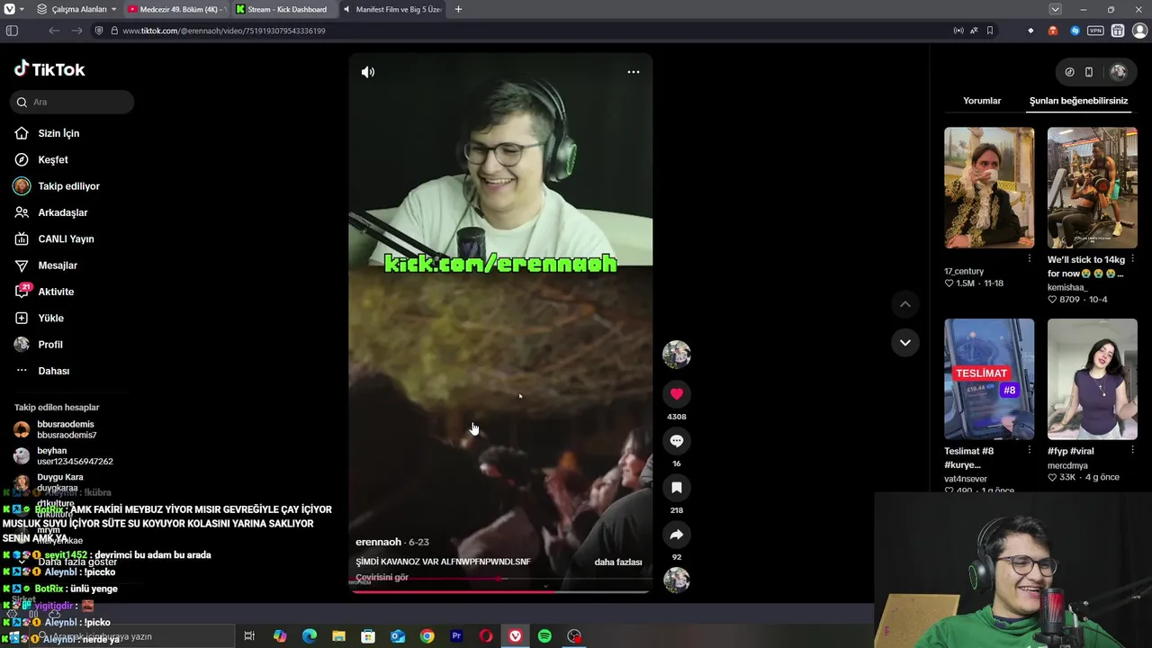Screen dimensions: 1152x648
Task: Open Microsoft Edge from taskbar
Action: 309,636
